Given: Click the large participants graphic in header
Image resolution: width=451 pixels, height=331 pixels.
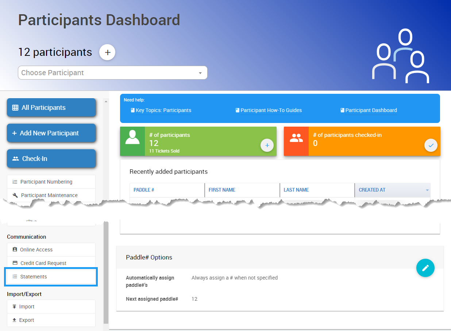Looking at the screenshot, I should coord(400,57).
